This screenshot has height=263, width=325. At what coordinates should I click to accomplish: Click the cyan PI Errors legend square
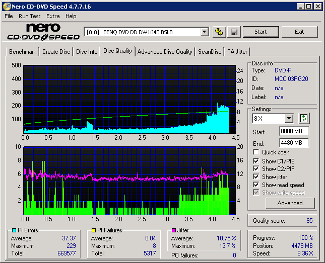pos(14,230)
